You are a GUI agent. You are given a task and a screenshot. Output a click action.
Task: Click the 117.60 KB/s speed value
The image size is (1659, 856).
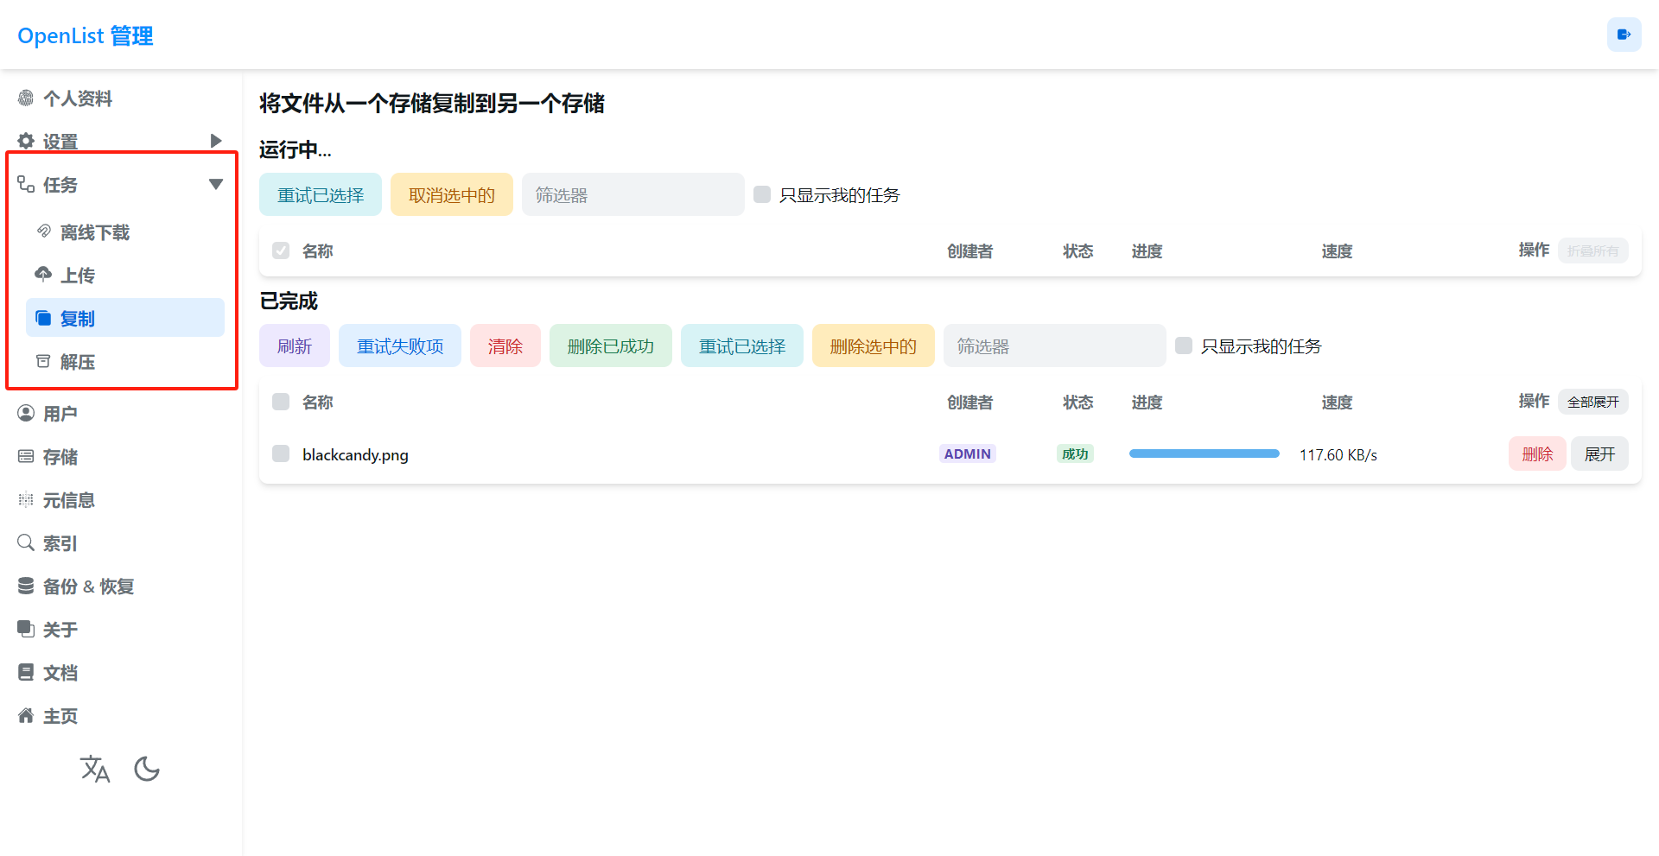(1338, 454)
